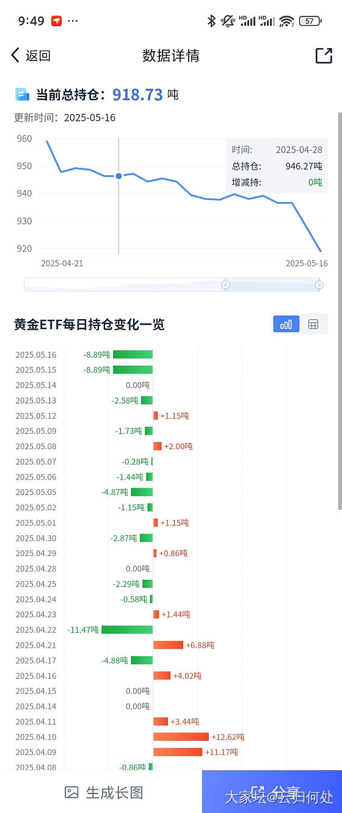Tap the Wi-Fi status icon

[x=286, y=21]
